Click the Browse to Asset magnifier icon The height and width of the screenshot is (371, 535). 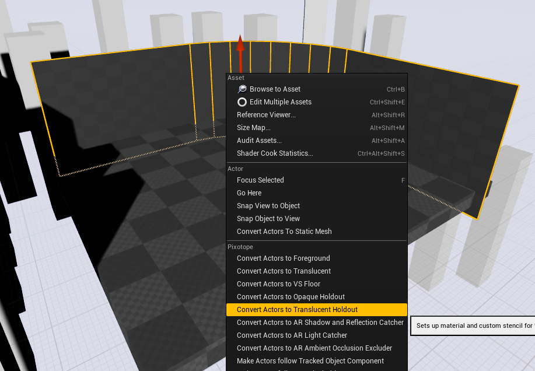[x=242, y=89]
